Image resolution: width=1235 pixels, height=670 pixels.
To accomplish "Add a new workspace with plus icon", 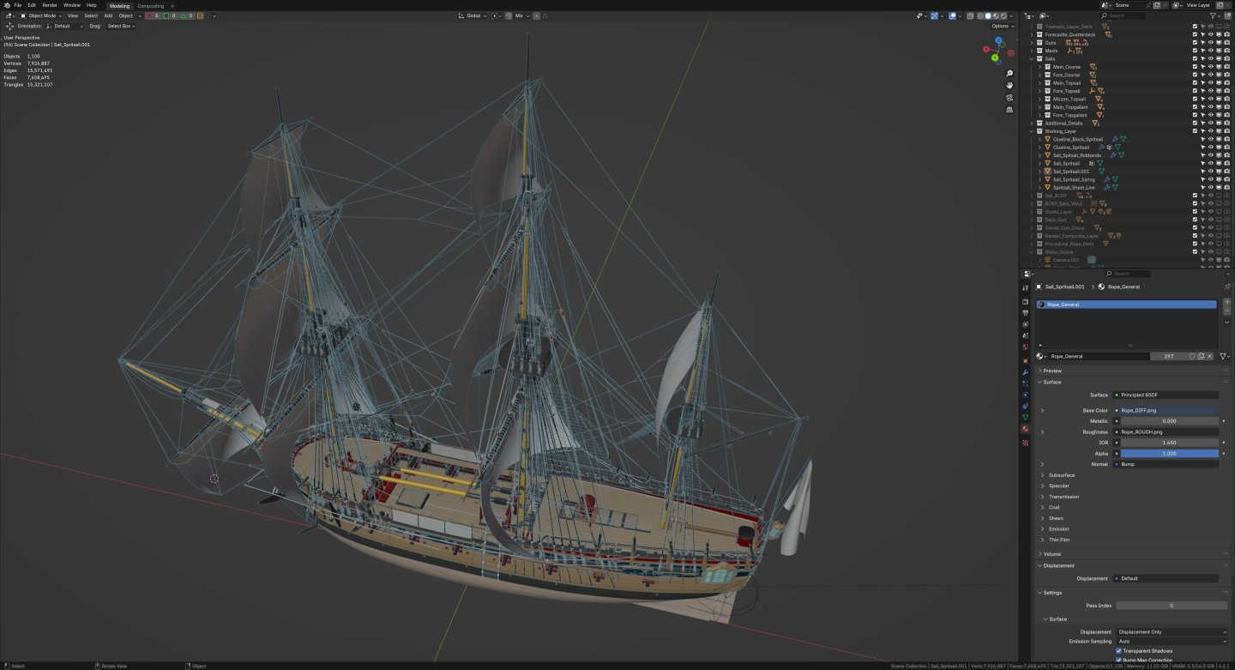I will (x=172, y=5).
